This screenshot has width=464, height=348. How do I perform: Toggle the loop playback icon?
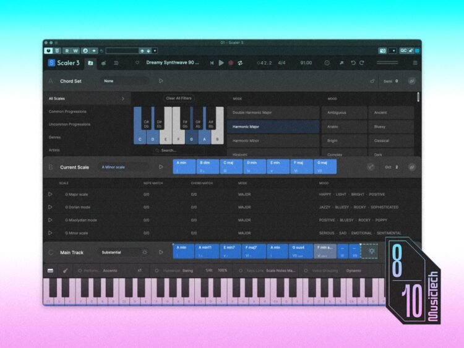(240, 63)
